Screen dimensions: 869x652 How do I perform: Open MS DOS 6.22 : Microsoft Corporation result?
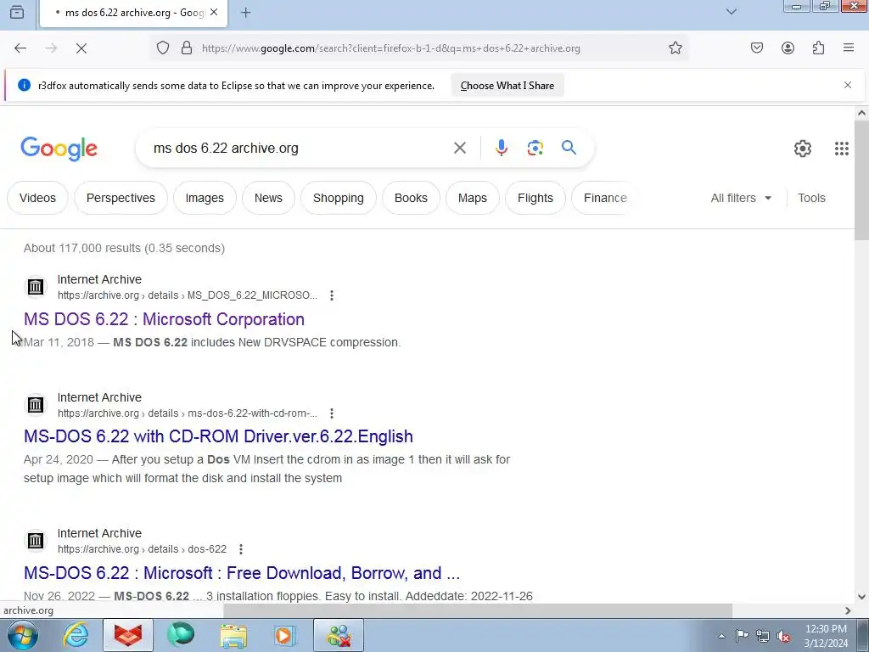[164, 319]
